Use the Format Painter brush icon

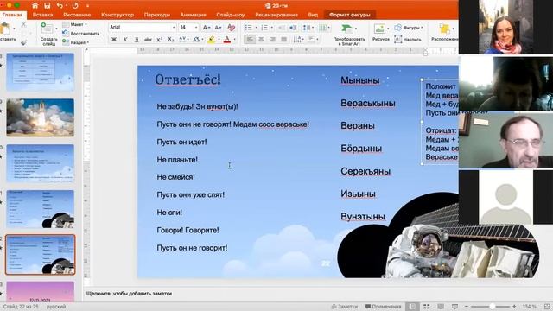pos(23,42)
